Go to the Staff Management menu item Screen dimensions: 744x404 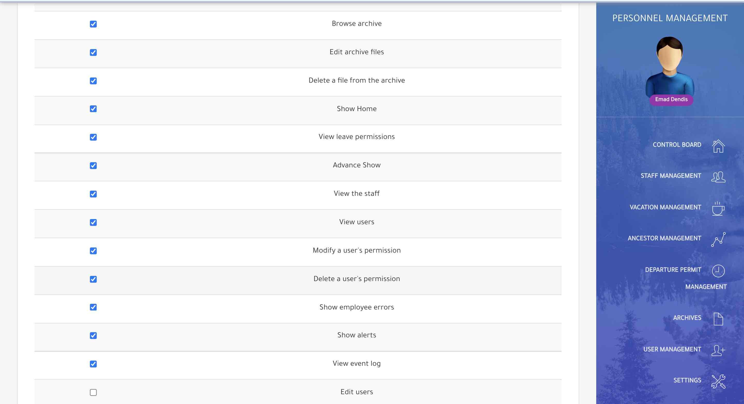click(671, 176)
